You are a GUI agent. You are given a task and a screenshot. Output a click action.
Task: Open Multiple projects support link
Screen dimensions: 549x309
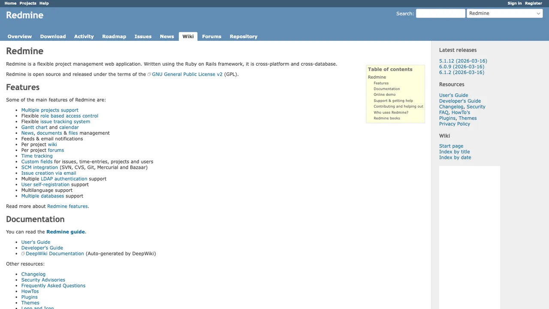(x=50, y=110)
